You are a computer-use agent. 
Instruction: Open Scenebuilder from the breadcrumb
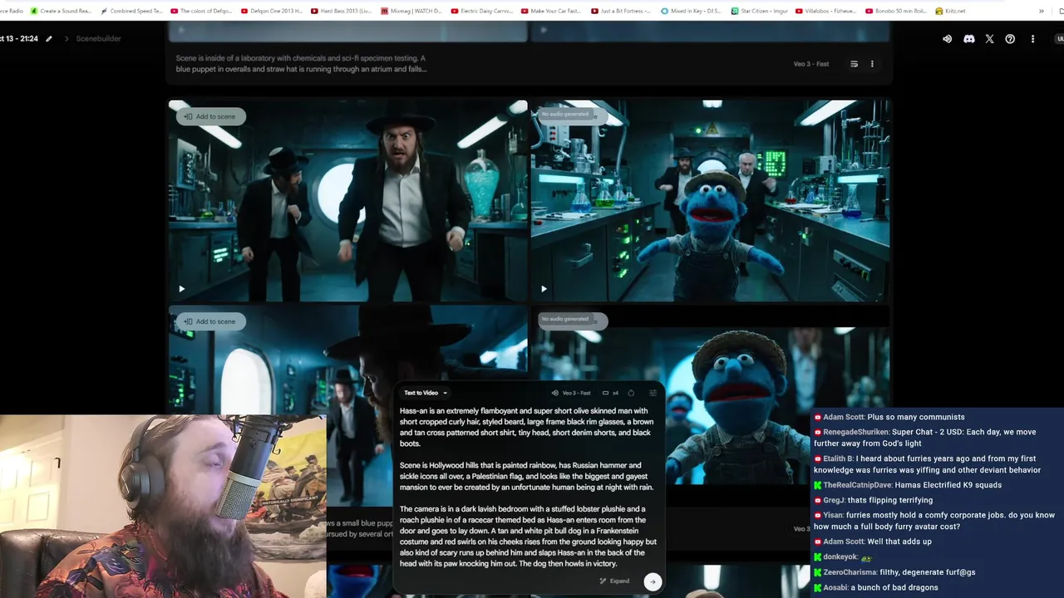tap(99, 39)
